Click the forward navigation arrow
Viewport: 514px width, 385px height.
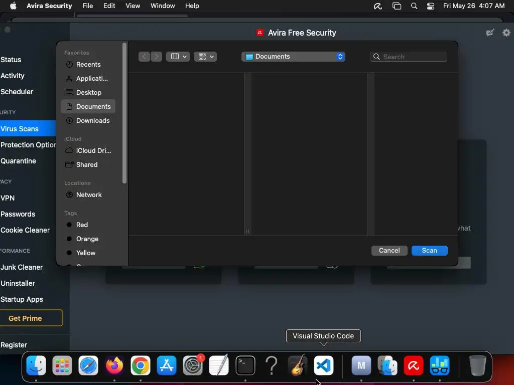click(157, 57)
